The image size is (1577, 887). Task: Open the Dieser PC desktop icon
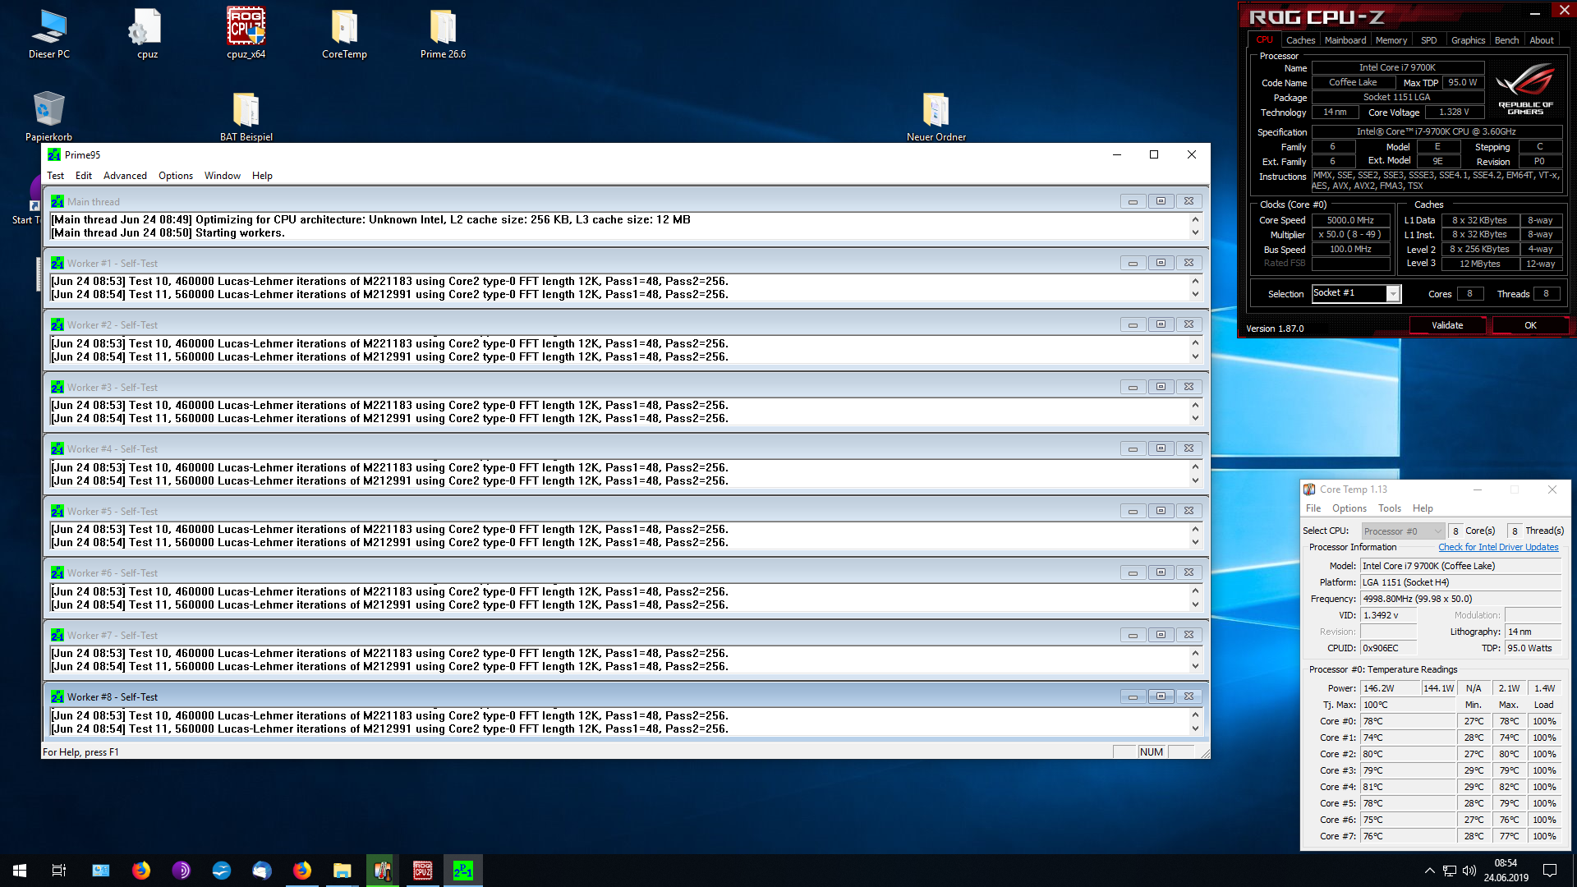[x=48, y=30]
